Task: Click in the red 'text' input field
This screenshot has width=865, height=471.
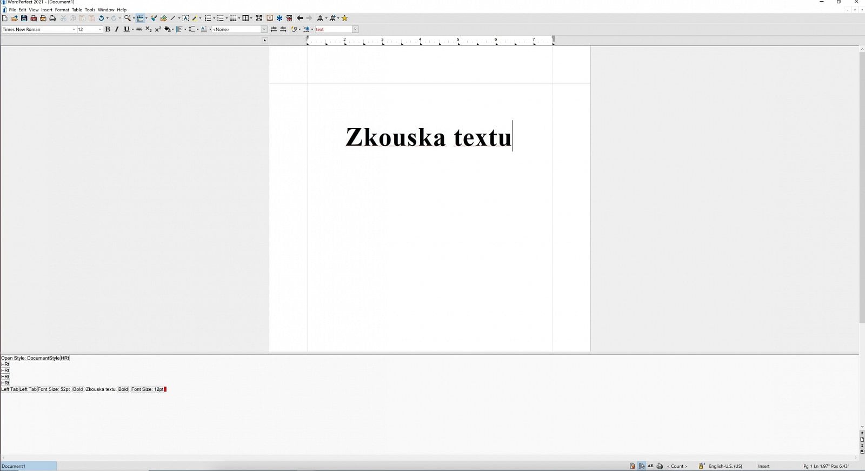Action: 333,29
